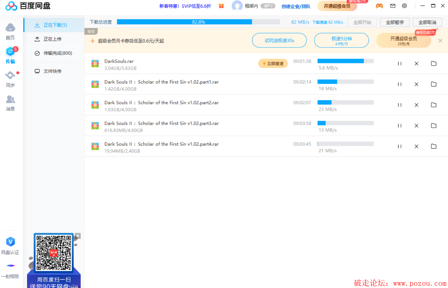Select the DarkSouls.rar file name
Screen dimensions: 448x288
(119, 61)
